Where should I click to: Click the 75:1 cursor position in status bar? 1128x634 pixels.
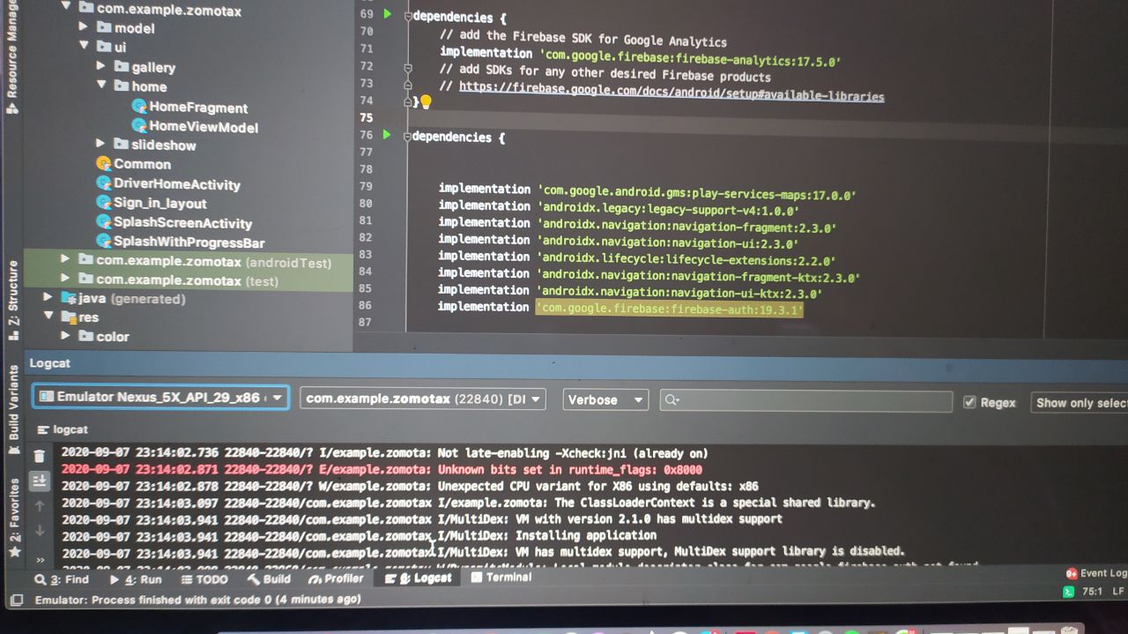pos(1092,592)
